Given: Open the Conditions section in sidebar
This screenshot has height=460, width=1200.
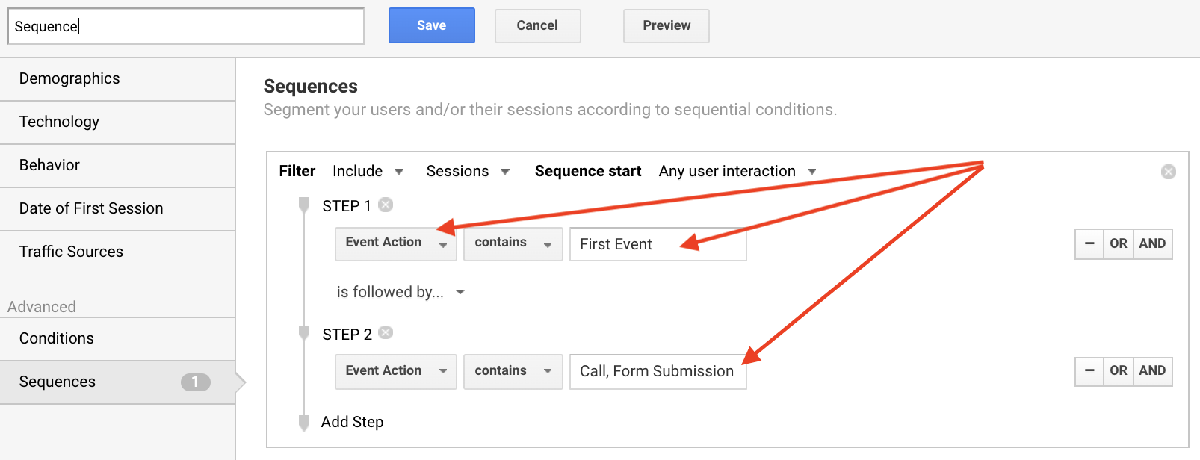Looking at the screenshot, I should click(117, 338).
